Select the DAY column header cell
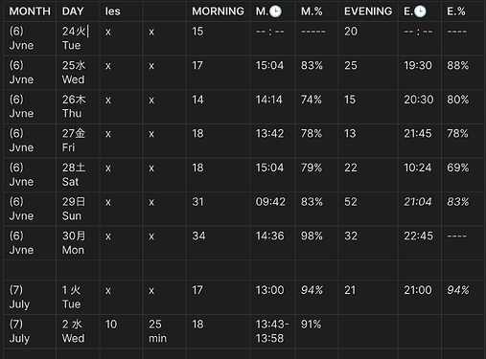486x359 pixels. point(78,11)
